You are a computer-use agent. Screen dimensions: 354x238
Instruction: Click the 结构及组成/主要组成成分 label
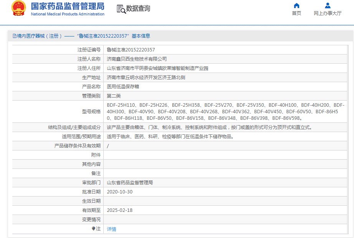[74, 127]
